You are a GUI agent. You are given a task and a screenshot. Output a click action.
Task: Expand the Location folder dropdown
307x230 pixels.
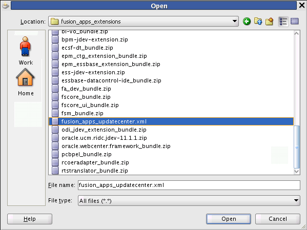click(234, 21)
